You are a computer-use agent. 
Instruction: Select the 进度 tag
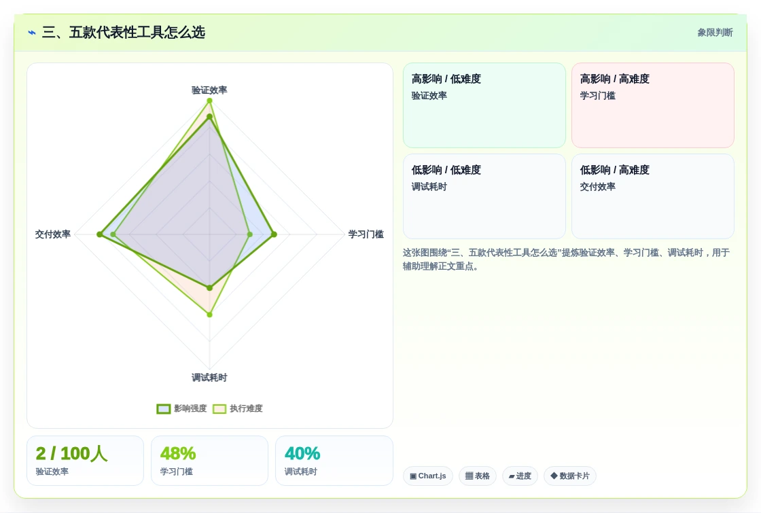point(520,476)
